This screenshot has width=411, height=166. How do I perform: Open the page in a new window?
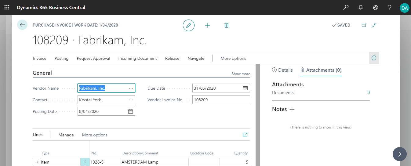click(x=364, y=25)
